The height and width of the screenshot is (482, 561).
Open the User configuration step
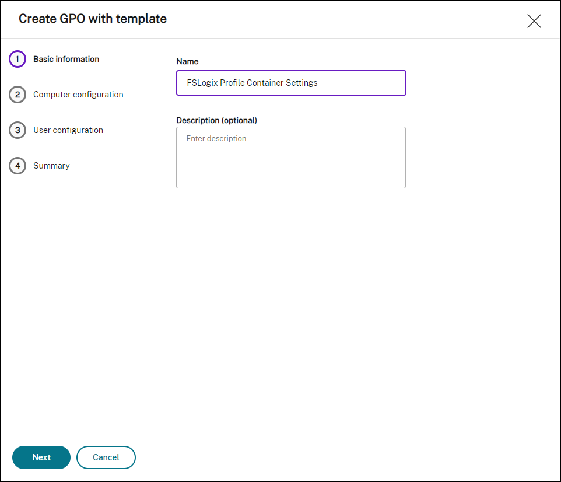tap(68, 130)
